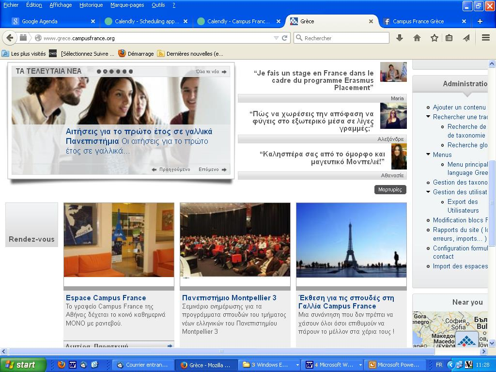
Task: Open the Démarrage Firefox bookmark
Action: pos(136,54)
